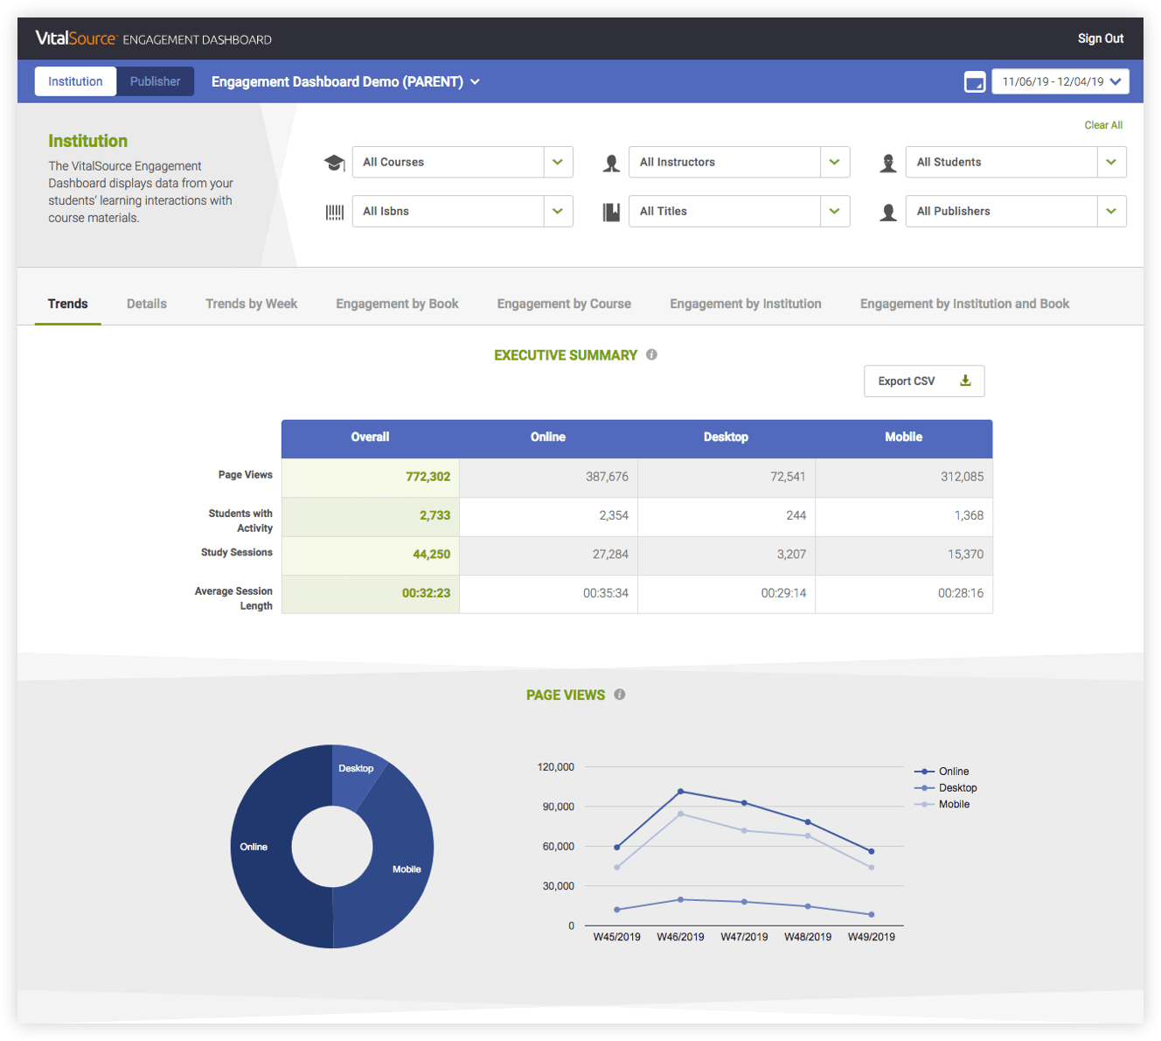Go to Engagement by Course tab
1161x1041 pixels.
564,304
